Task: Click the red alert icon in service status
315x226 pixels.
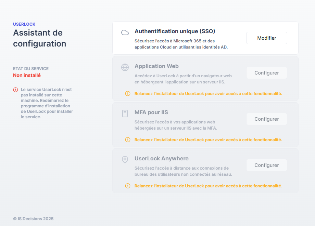Action: [x=15, y=90]
